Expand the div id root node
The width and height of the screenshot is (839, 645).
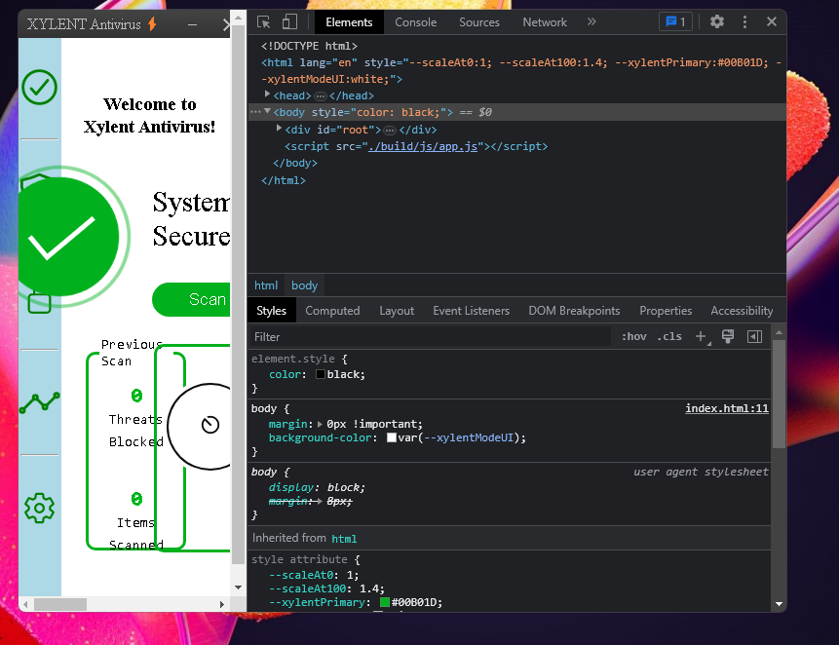[280, 129]
